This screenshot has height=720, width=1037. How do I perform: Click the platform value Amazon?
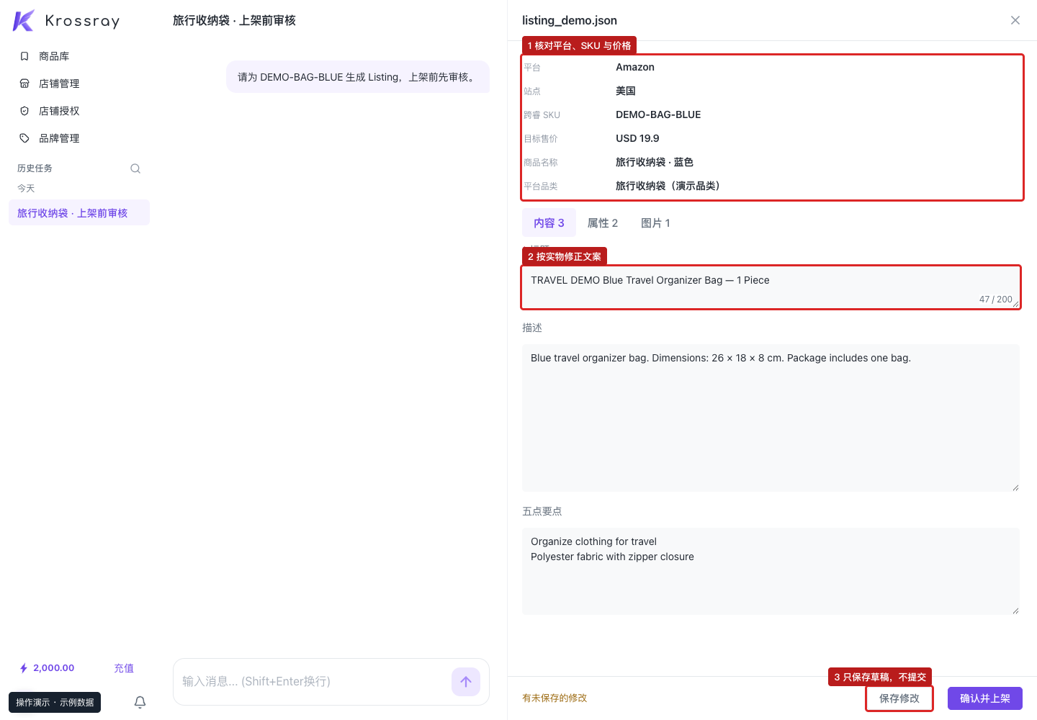pos(635,67)
